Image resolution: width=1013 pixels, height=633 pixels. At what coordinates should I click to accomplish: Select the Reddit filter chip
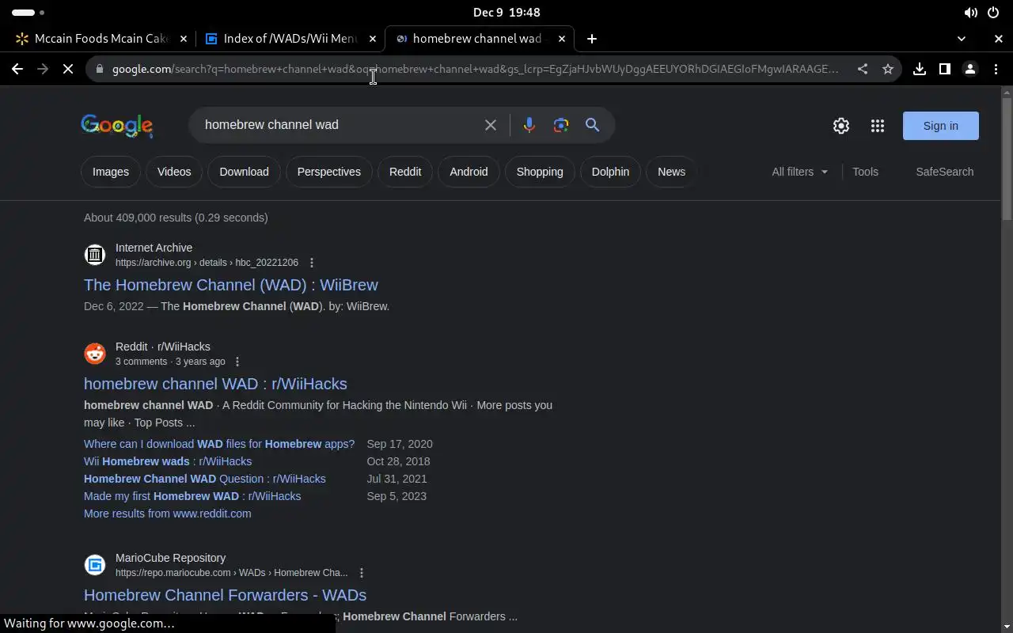(405, 172)
